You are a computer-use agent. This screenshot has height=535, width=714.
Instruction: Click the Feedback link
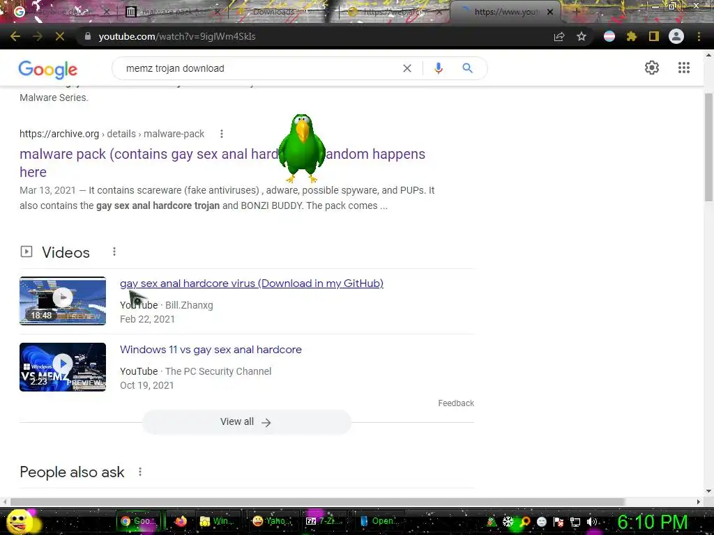coord(456,403)
